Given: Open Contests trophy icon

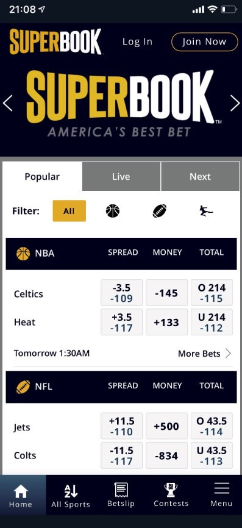Looking at the screenshot, I should click(171, 489).
